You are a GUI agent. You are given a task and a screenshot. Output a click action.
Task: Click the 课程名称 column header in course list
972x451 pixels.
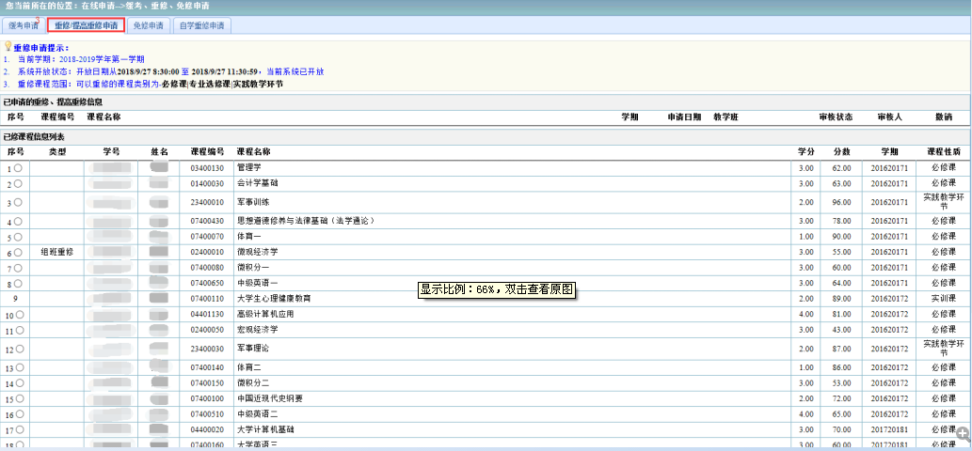point(253,151)
